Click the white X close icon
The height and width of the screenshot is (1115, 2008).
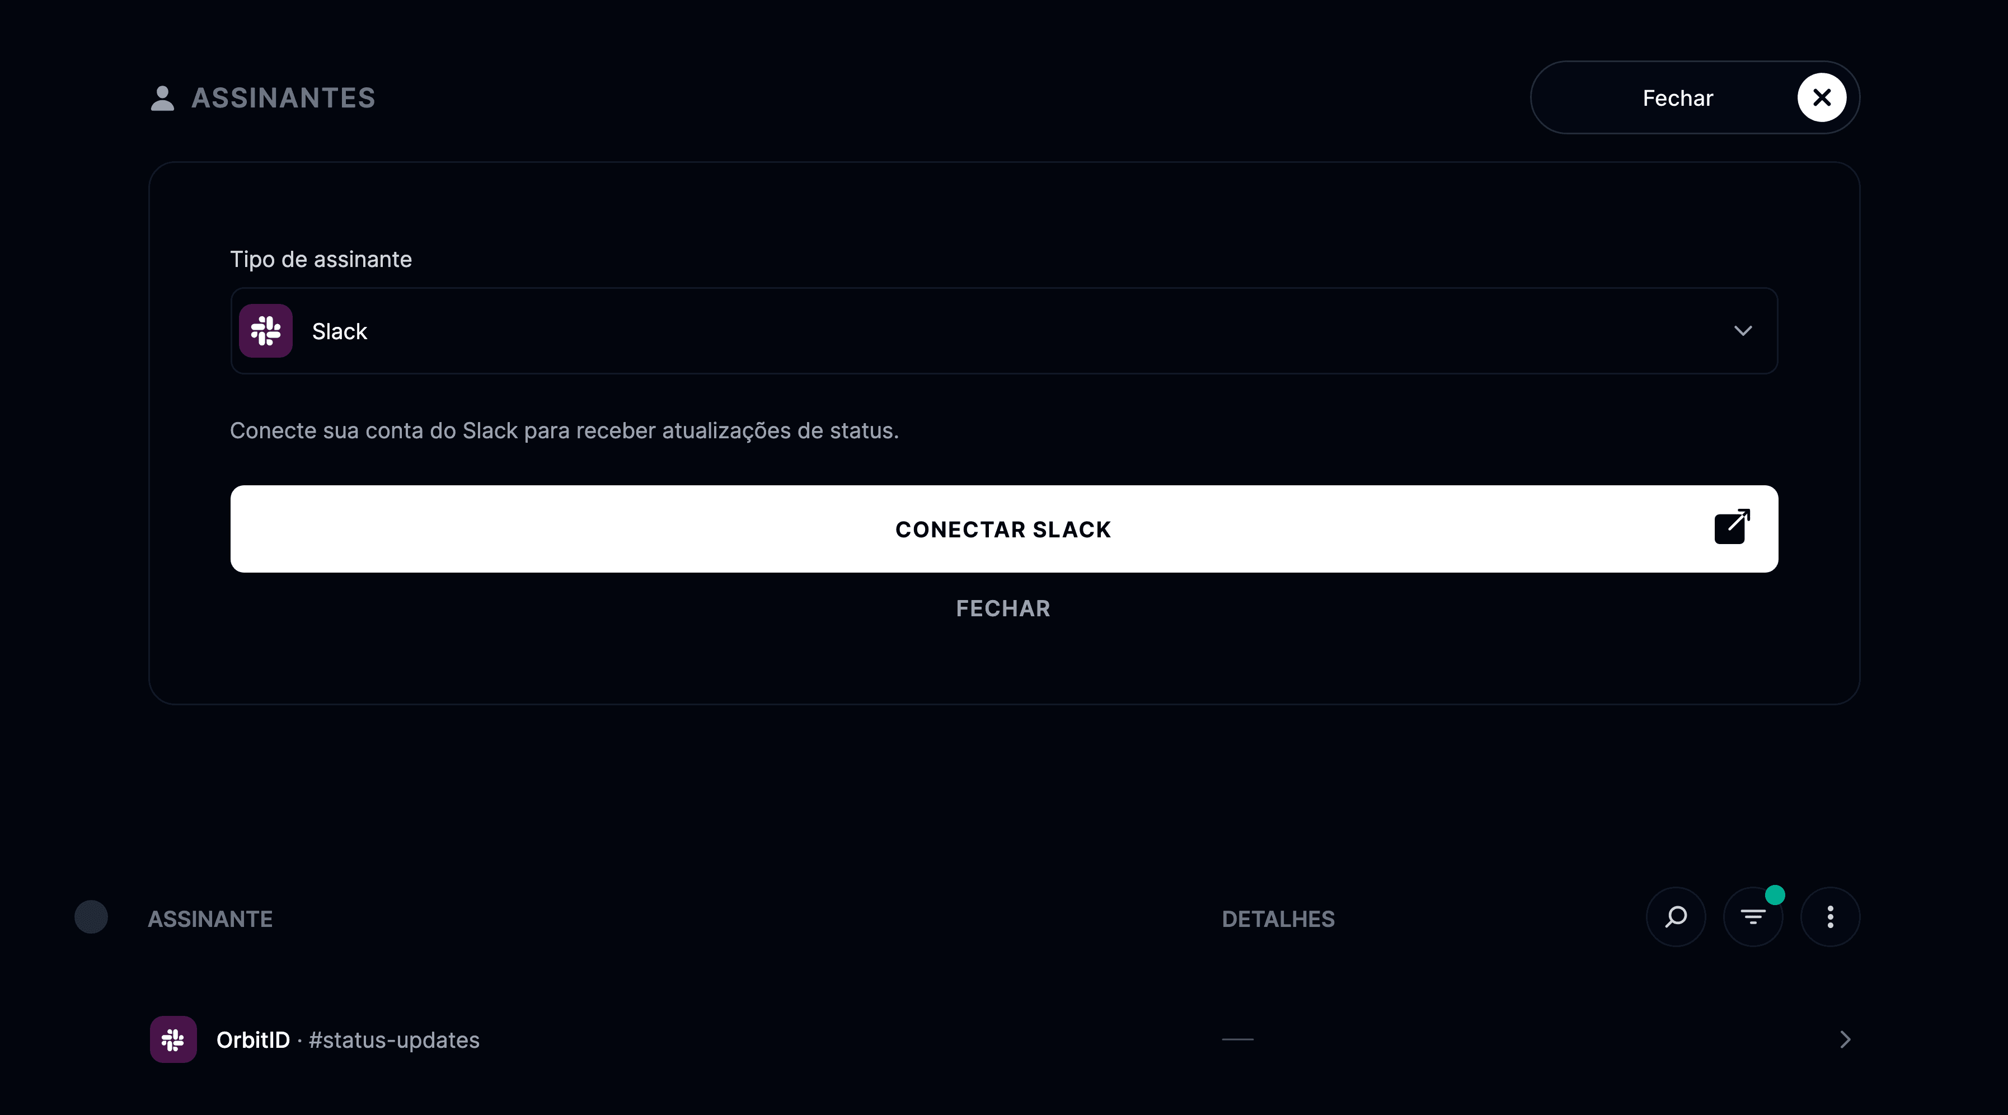pos(1822,97)
